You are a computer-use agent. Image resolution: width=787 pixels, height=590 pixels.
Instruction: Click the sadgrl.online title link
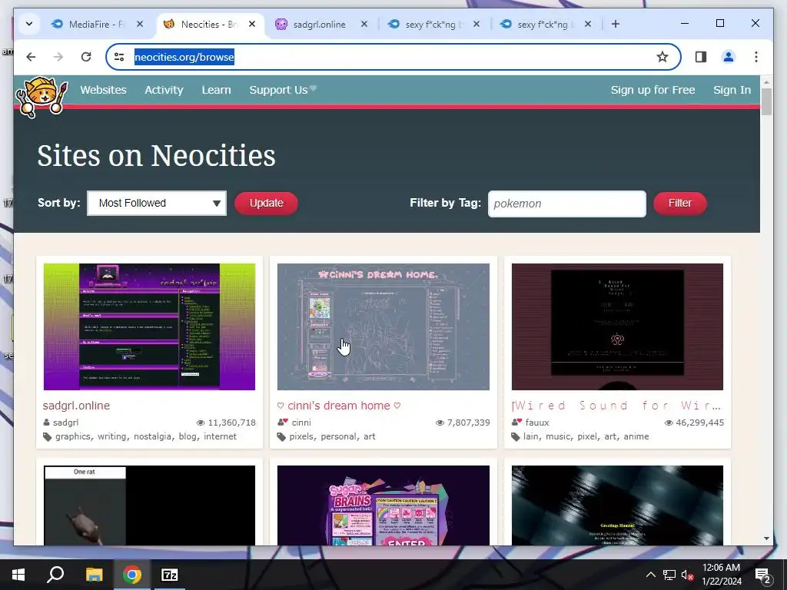(x=76, y=406)
